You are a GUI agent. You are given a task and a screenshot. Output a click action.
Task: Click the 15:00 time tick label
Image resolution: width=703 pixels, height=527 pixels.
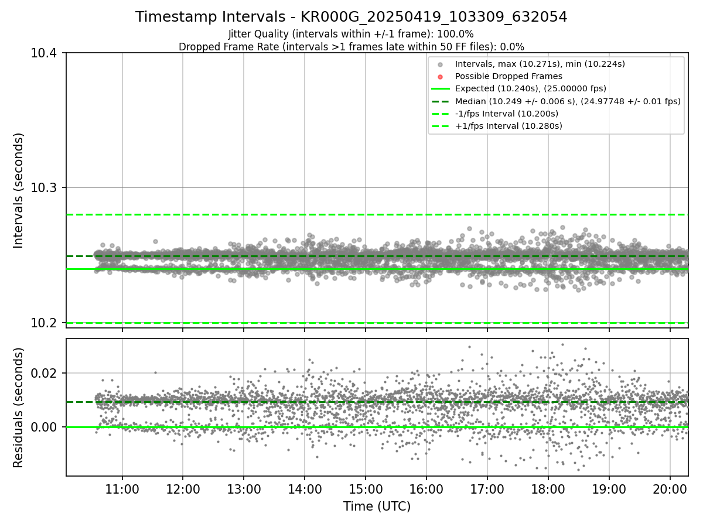[366, 488]
